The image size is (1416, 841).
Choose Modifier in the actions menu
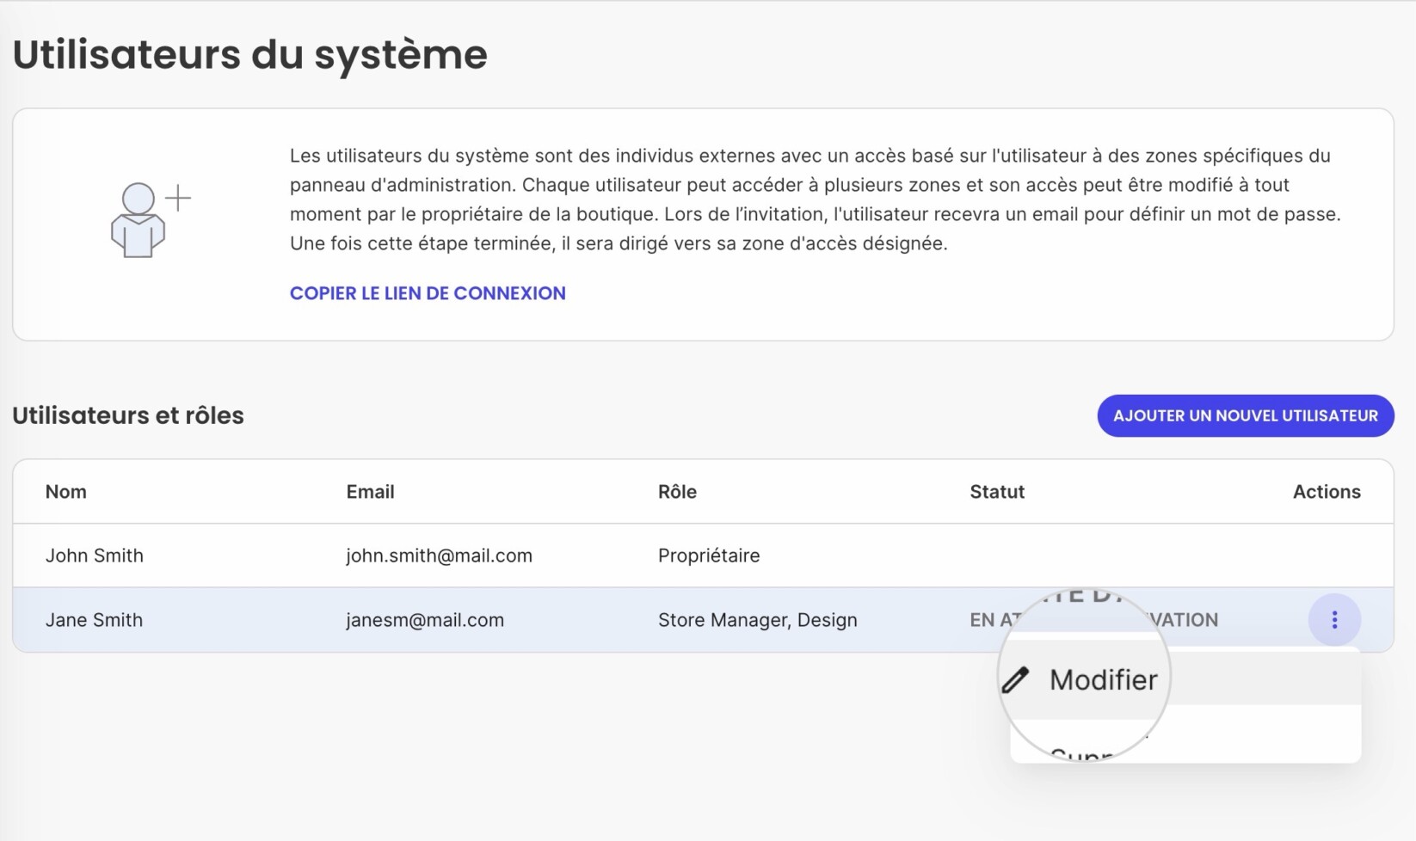pyautogui.click(x=1185, y=679)
